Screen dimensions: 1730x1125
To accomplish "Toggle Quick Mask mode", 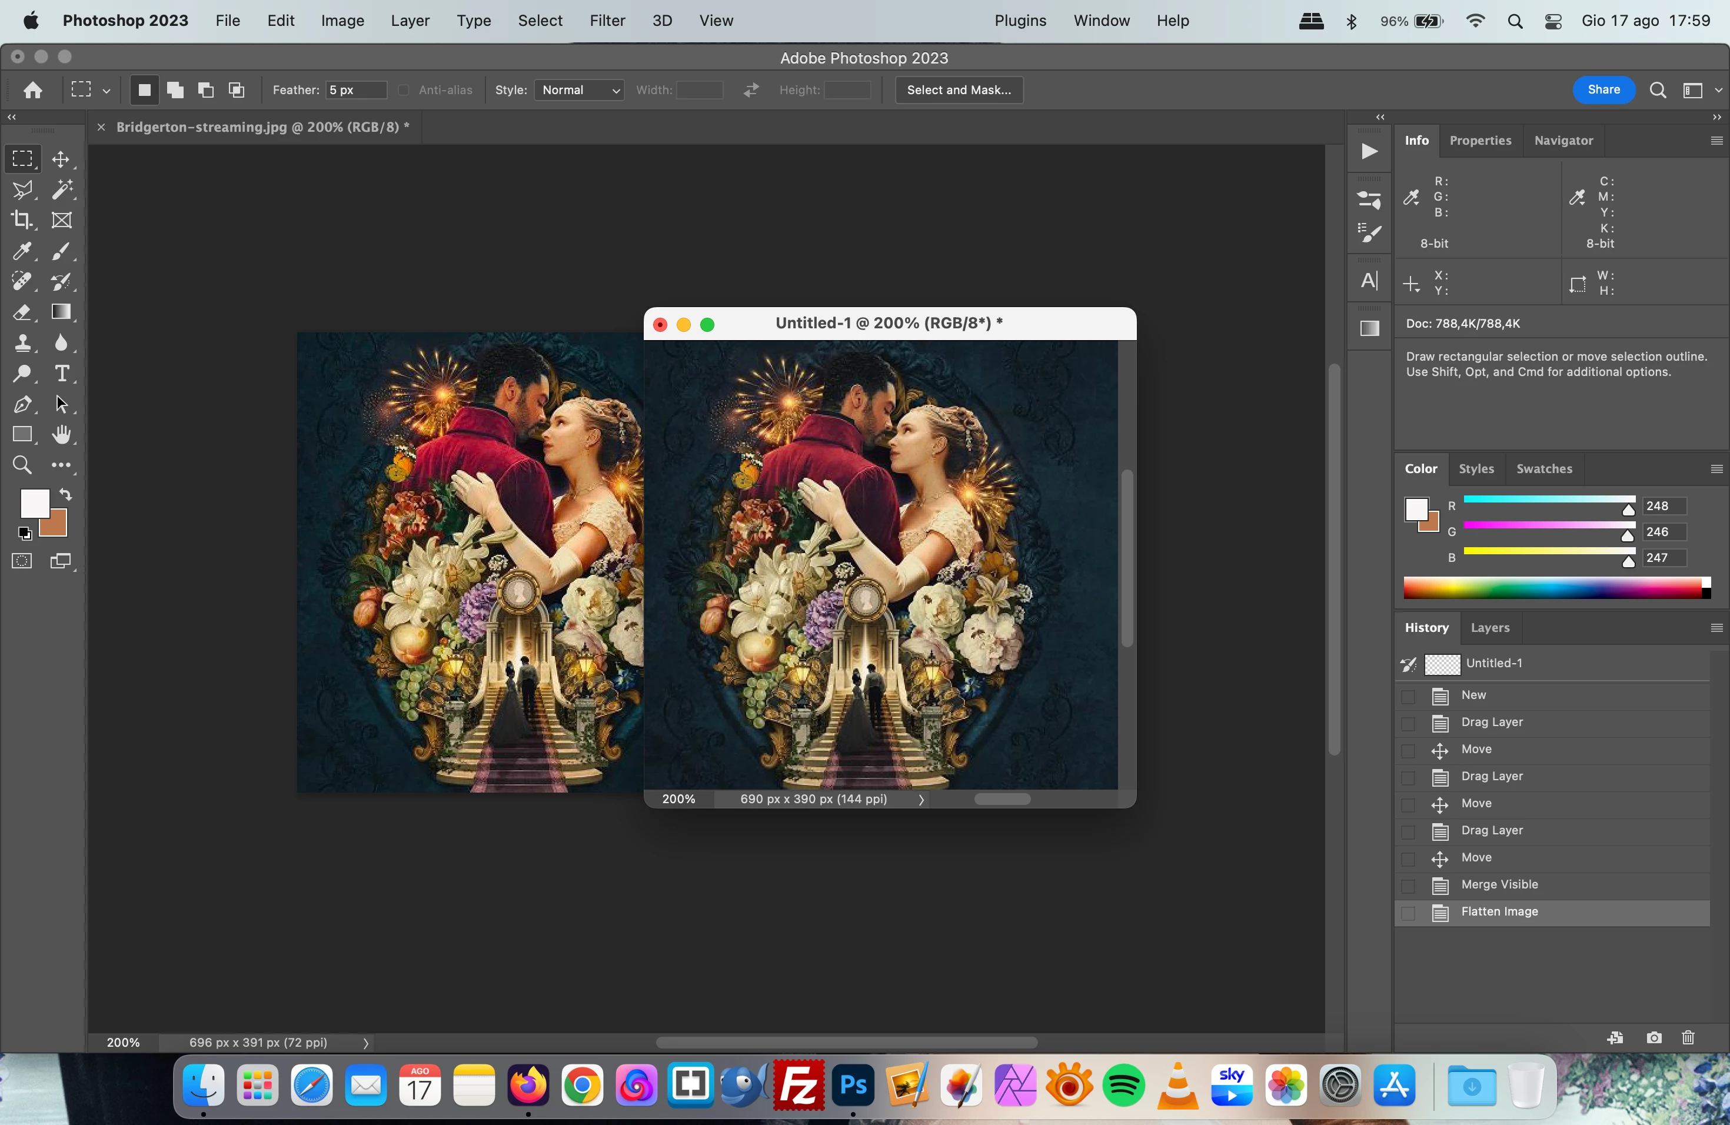I will pyautogui.click(x=22, y=561).
